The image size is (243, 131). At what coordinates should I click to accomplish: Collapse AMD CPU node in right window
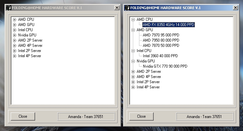tap(133, 20)
